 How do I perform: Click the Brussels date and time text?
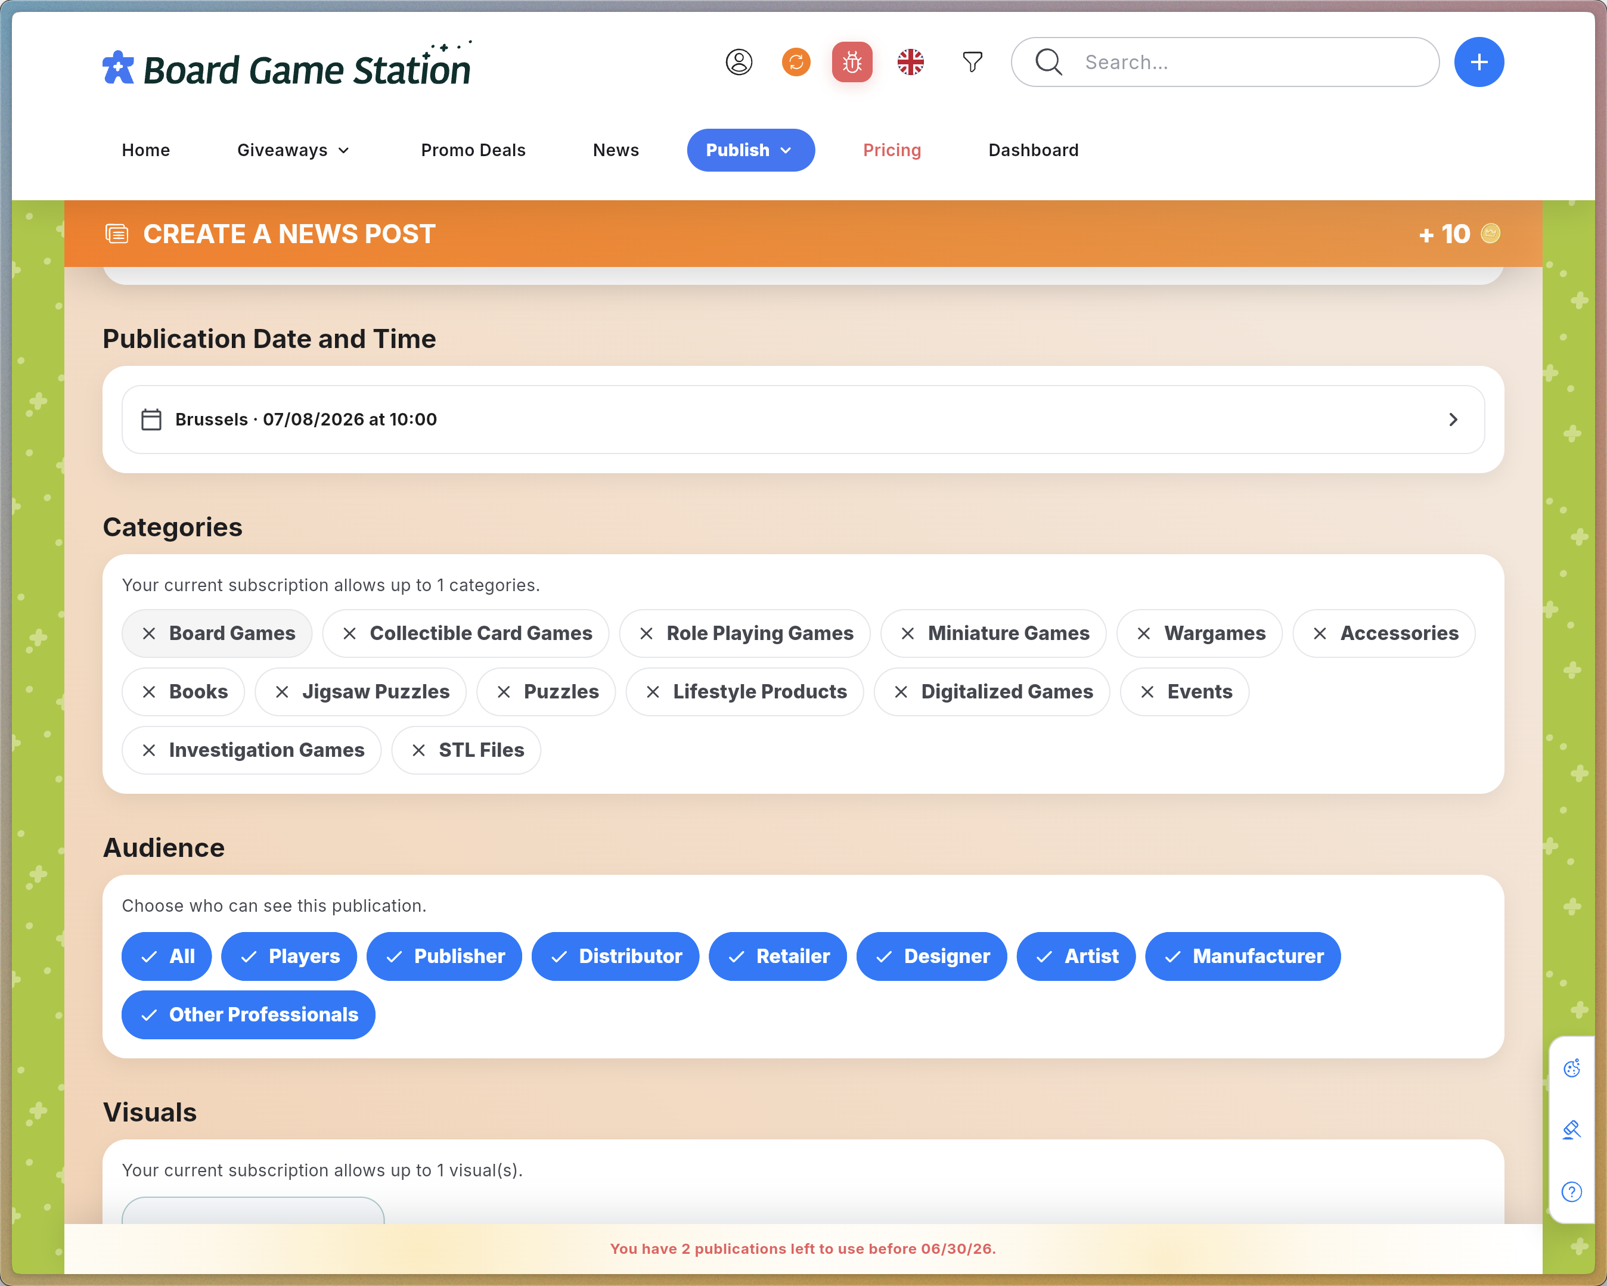[x=306, y=420]
